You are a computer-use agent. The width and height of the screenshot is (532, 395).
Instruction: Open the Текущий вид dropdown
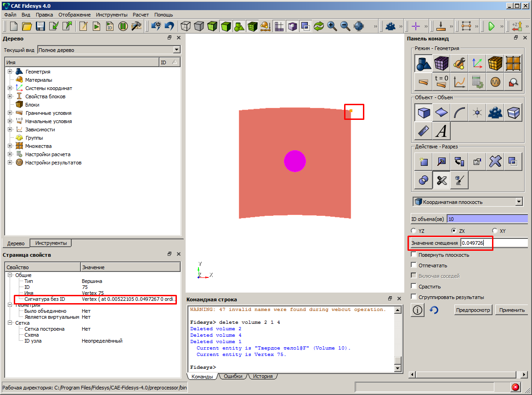click(x=108, y=50)
